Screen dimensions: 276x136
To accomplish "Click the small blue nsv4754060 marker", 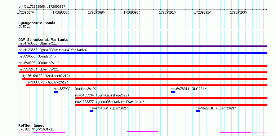I will [x=91, y=111].
